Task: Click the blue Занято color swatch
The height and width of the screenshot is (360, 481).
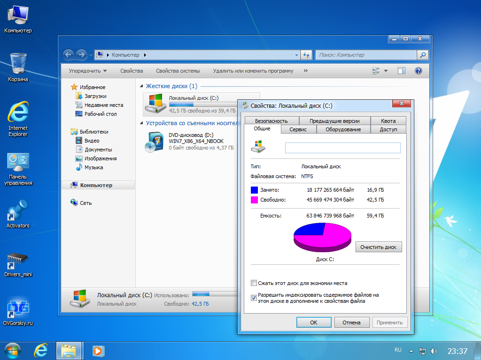Action: [254, 190]
